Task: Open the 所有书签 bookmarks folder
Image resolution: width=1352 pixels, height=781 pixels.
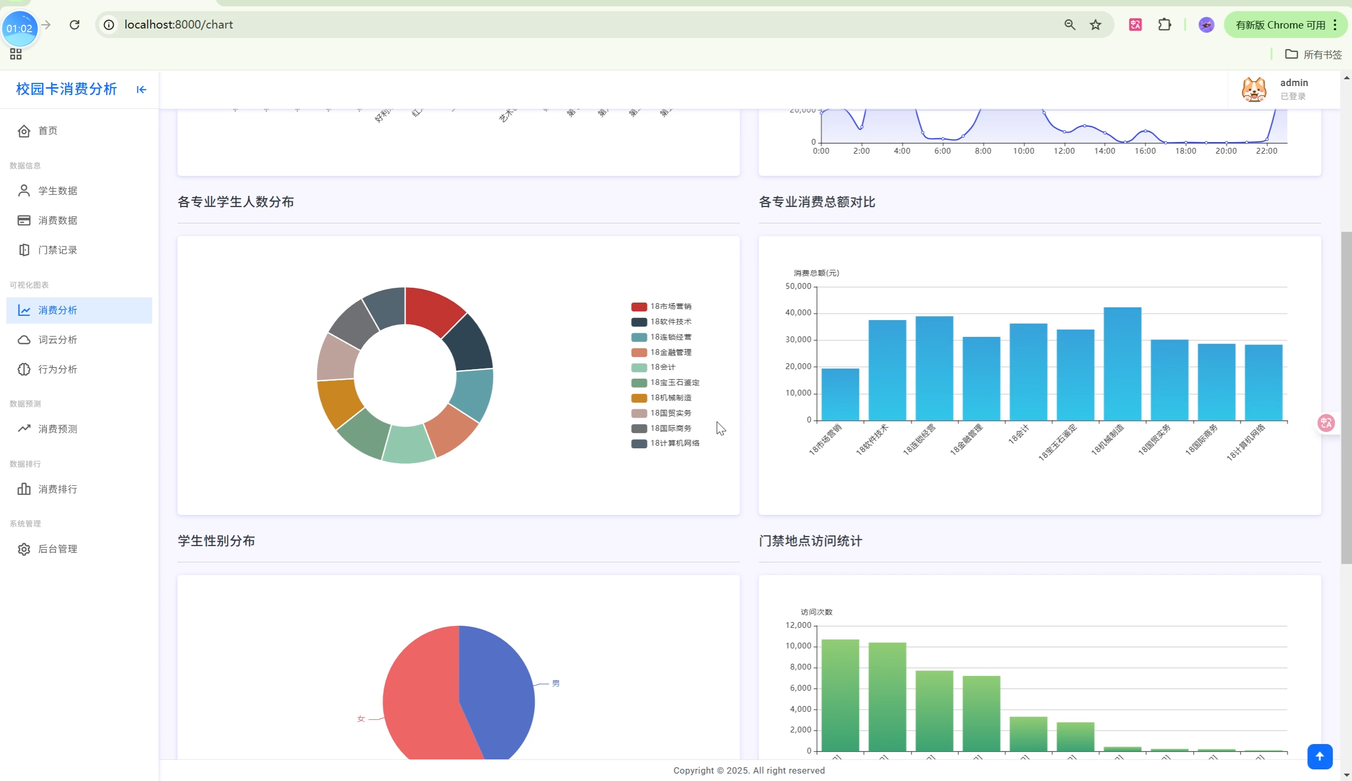Action: 1313,54
